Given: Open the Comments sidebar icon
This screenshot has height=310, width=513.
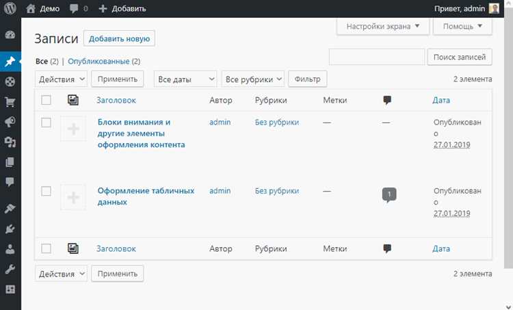Looking at the screenshot, I should (x=10, y=182).
